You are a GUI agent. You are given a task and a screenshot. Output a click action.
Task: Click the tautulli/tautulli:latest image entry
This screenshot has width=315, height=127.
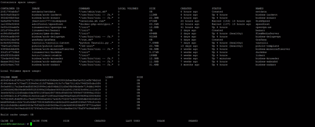[x=50, y=43]
